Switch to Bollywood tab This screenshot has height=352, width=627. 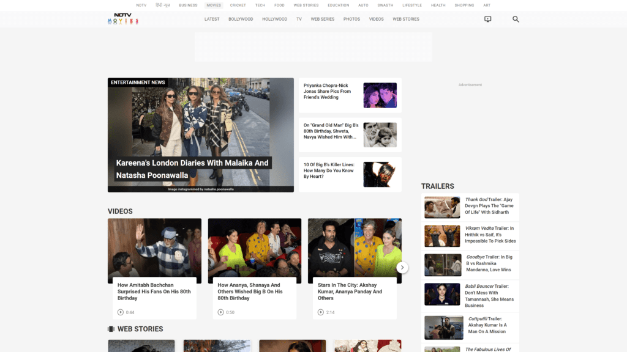point(241,19)
